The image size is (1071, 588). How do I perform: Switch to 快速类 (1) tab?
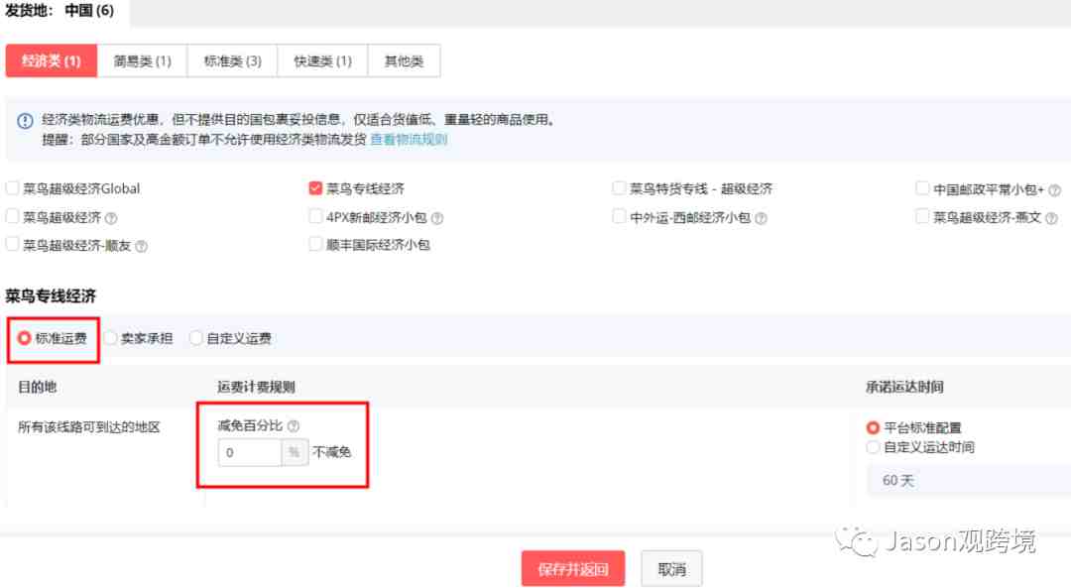point(322,60)
